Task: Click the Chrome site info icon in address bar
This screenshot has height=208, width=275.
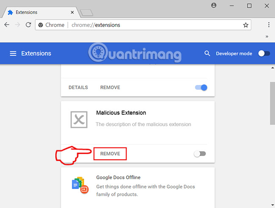Action: pyautogui.click(x=41, y=25)
